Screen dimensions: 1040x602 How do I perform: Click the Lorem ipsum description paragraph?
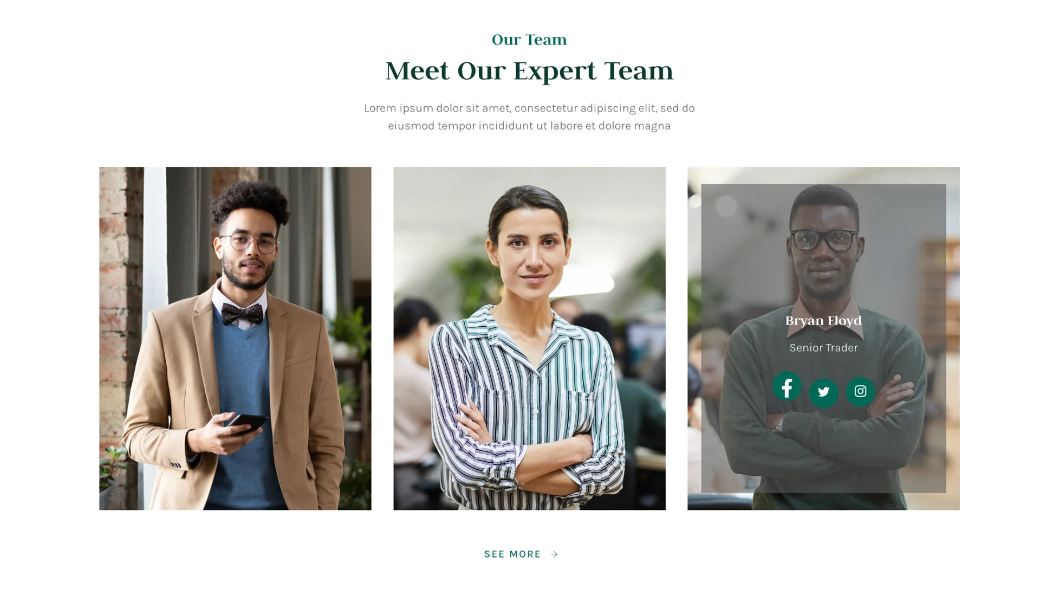click(529, 116)
